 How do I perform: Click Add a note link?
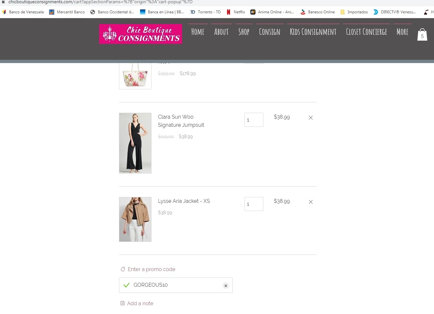click(140, 303)
